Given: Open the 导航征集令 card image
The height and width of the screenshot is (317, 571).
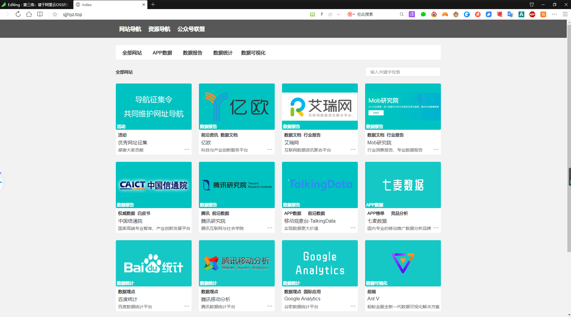Looking at the screenshot, I should point(154,106).
